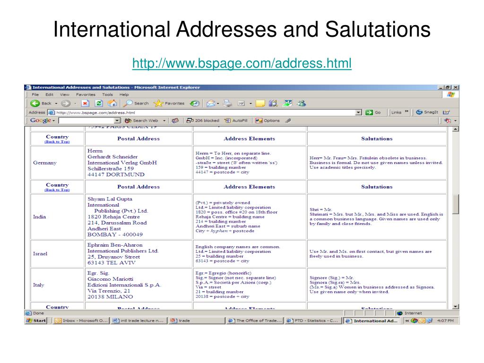The image size is (484, 363).
Task: Click the SnagIt toolbar button
Action: [427, 112]
